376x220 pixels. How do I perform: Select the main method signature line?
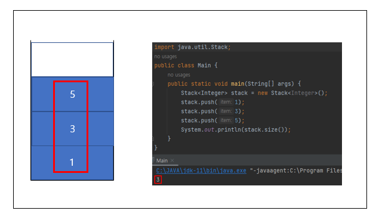pos(234,83)
